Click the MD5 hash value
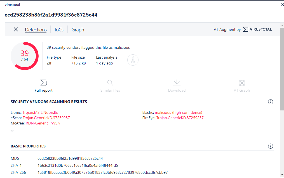 click(x=70, y=158)
